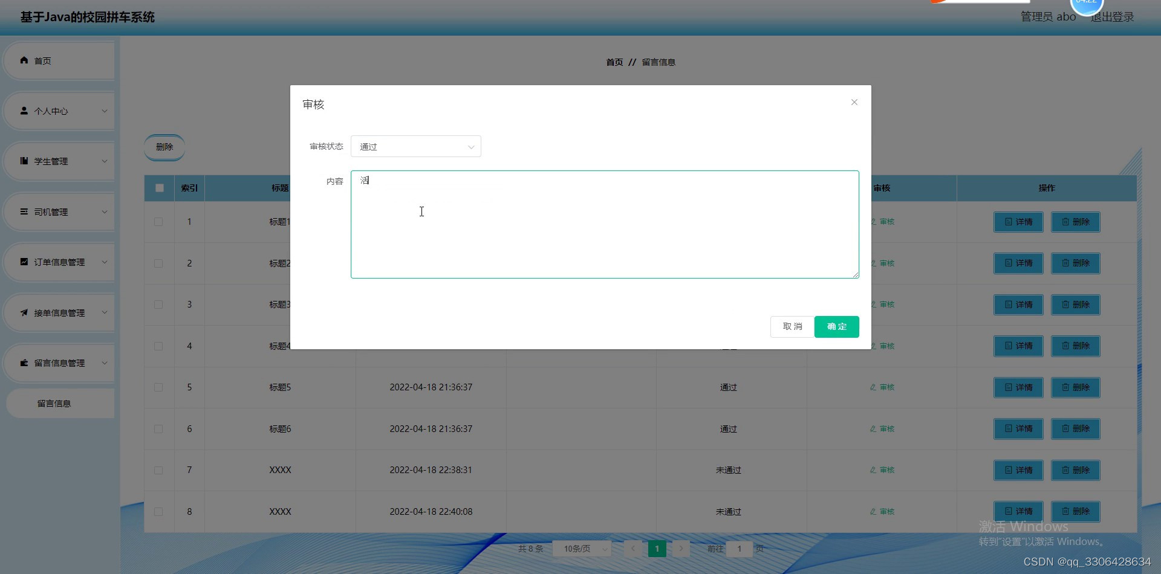1161x574 pixels.
Task: Check the checkbox for row 4
Action: [x=158, y=346]
